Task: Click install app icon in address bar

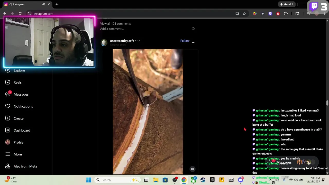Action: (237, 14)
